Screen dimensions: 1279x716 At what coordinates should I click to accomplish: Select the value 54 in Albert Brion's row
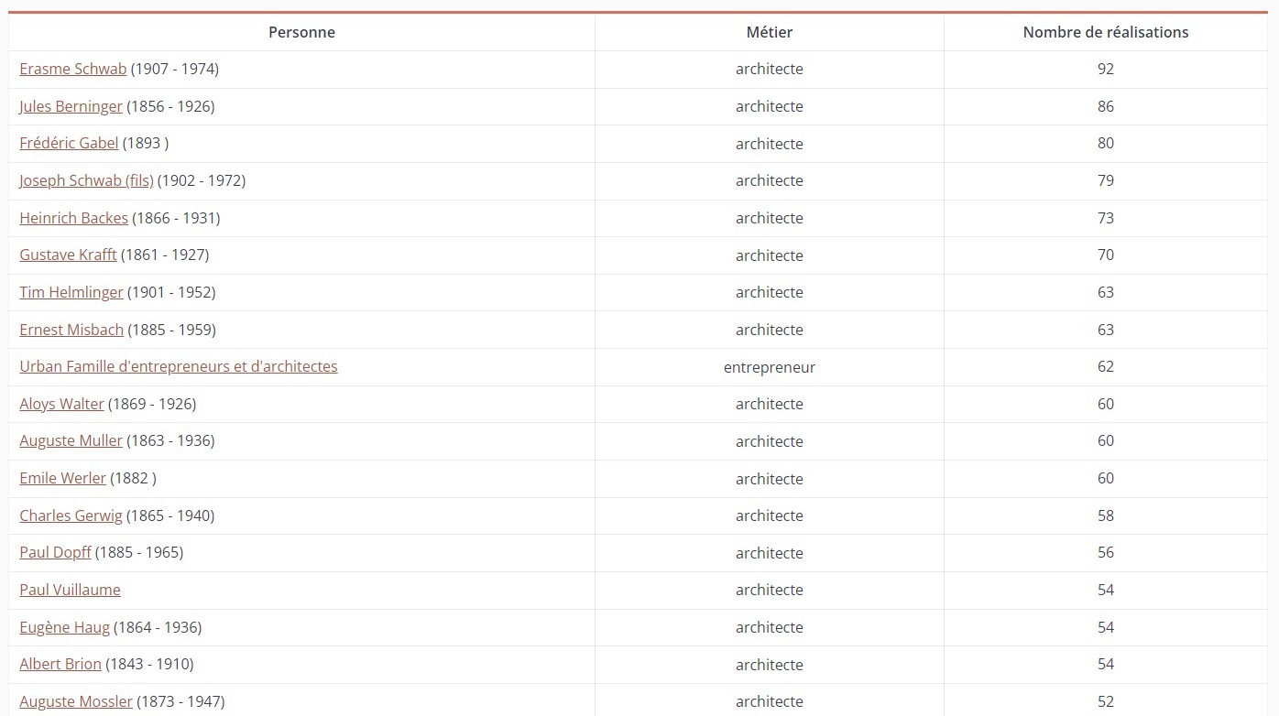[x=1106, y=664]
